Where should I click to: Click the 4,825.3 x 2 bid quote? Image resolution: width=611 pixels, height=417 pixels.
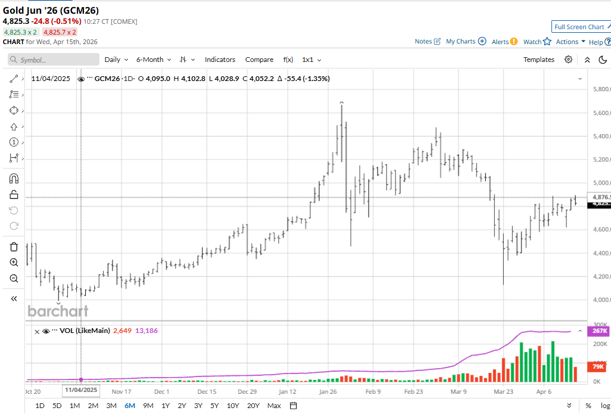(21, 32)
